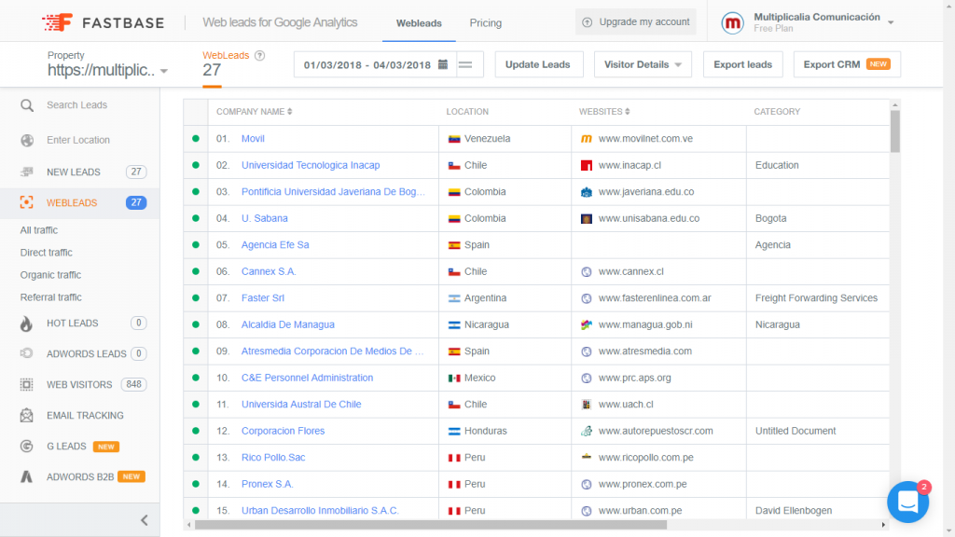
Task: Click the Email Tracking envelope icon
Action: 27,415
